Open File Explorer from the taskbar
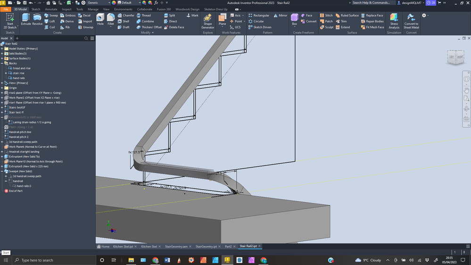 pyautogui.click(x=131, y=260)
